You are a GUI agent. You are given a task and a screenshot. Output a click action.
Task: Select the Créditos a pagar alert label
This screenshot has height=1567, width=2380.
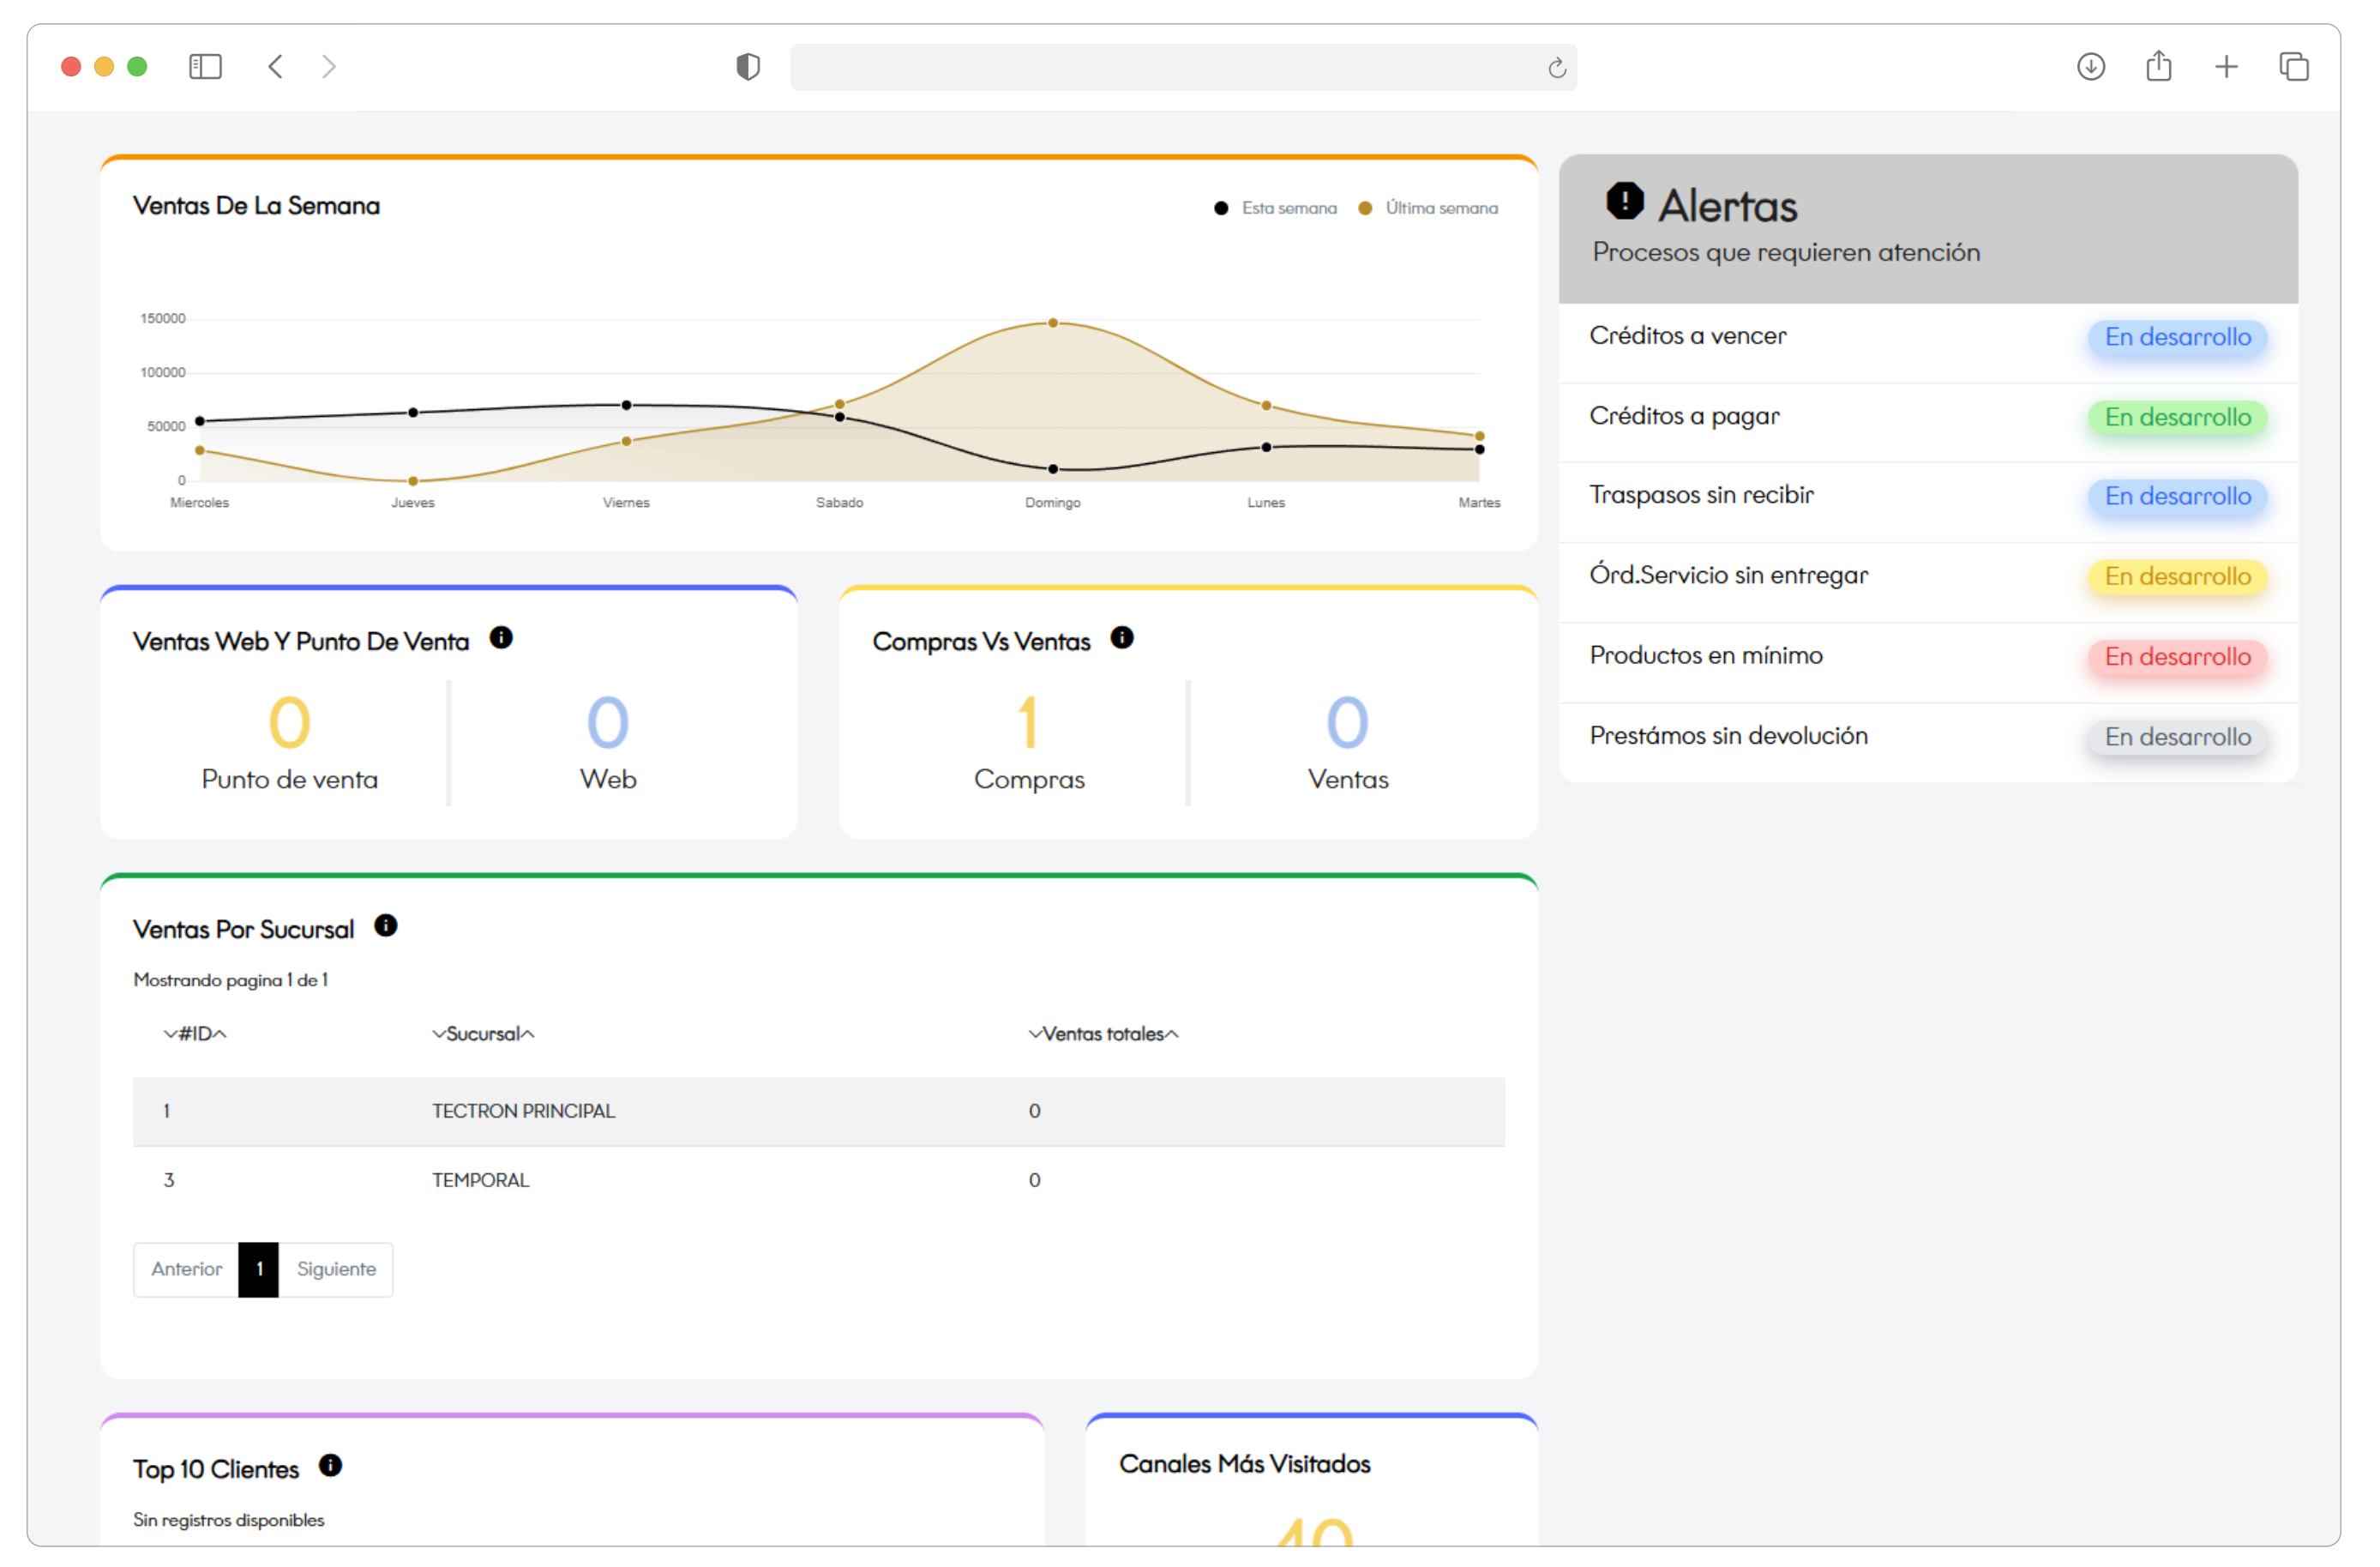pos(1685,416)
